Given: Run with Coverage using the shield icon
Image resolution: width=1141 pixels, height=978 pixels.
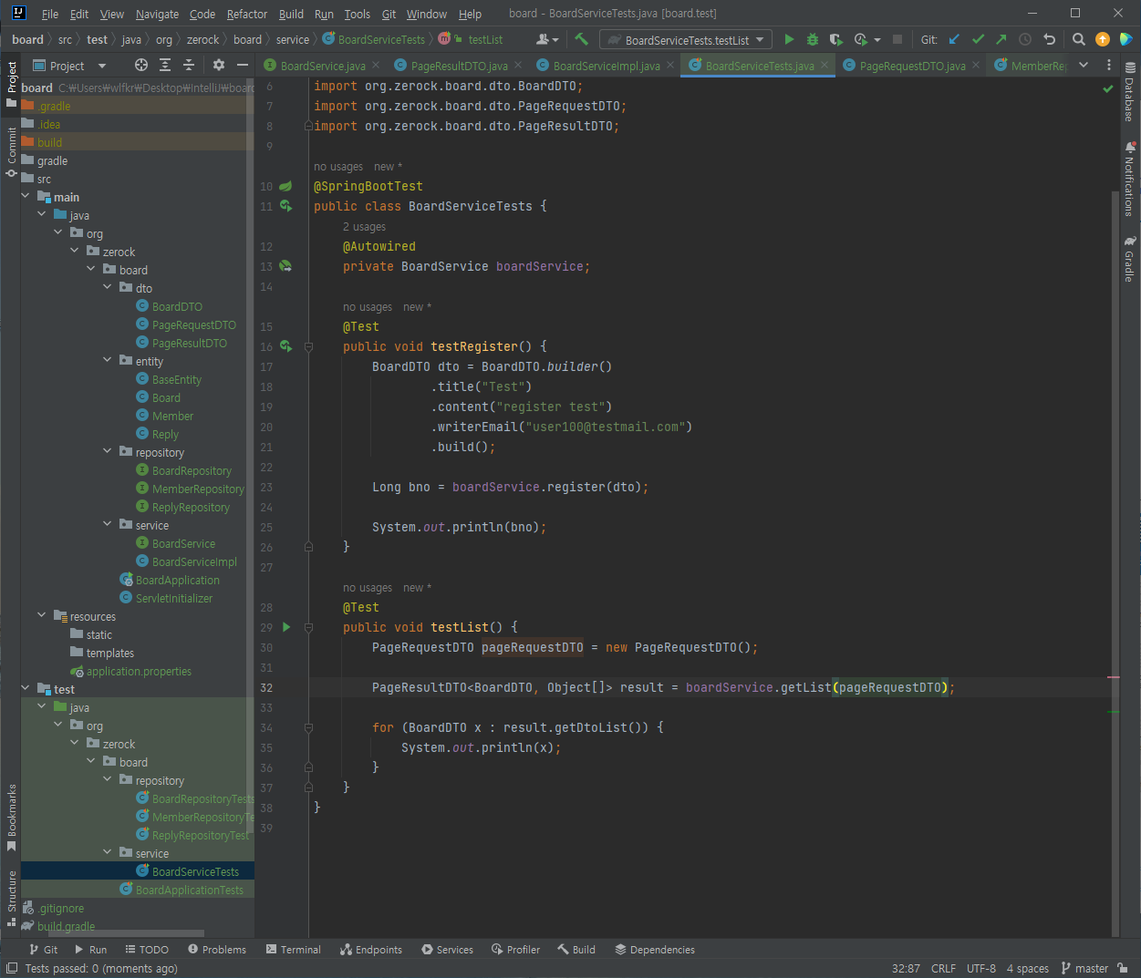Looking at the screenshot, I should click(x=836, y=39).
